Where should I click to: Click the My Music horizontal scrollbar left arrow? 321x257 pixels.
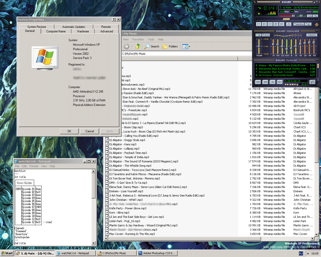click(106, 238)
